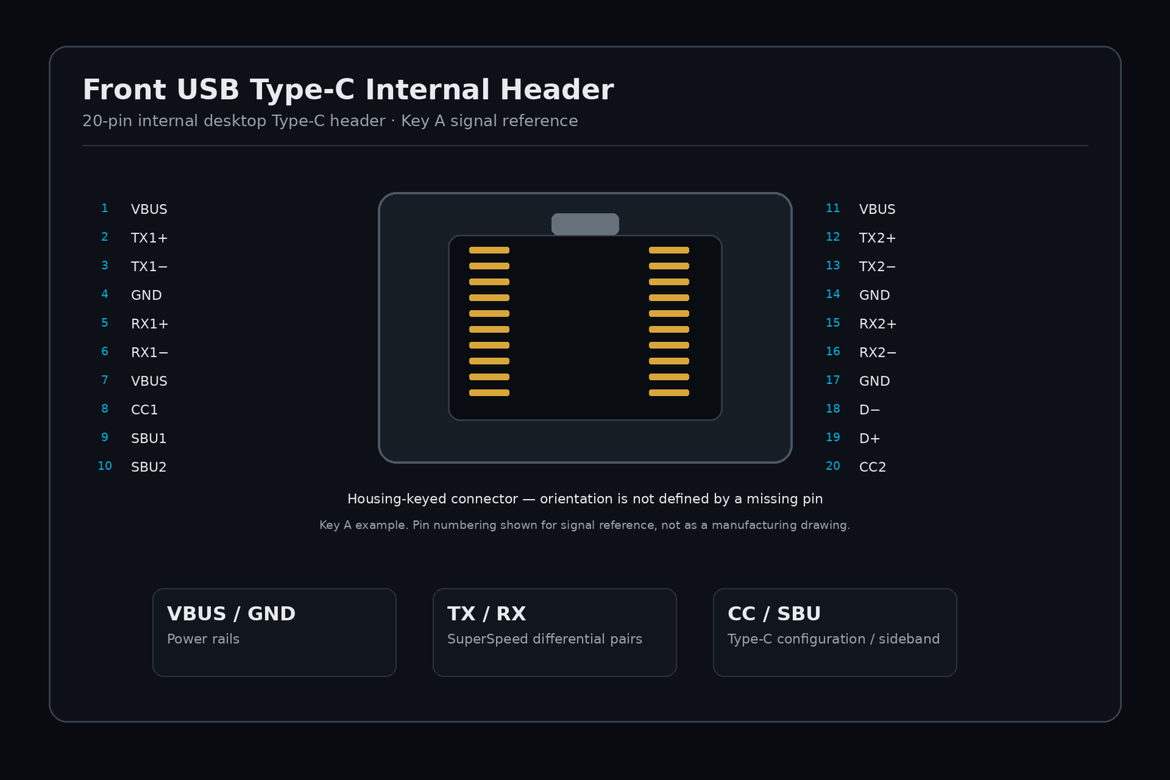Click the VBUS label beside pin 1
This screenshot has width=1170, height=780.
[x=149, y=209]
